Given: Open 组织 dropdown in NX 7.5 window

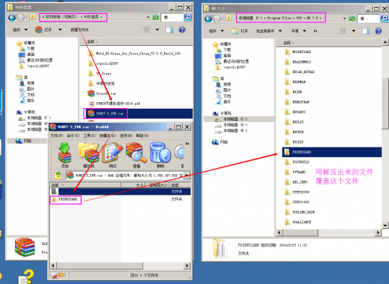Looking at the screenshot, I should coord(217,31).
